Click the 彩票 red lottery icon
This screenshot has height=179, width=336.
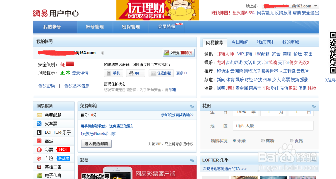click(x=39, y=150)
